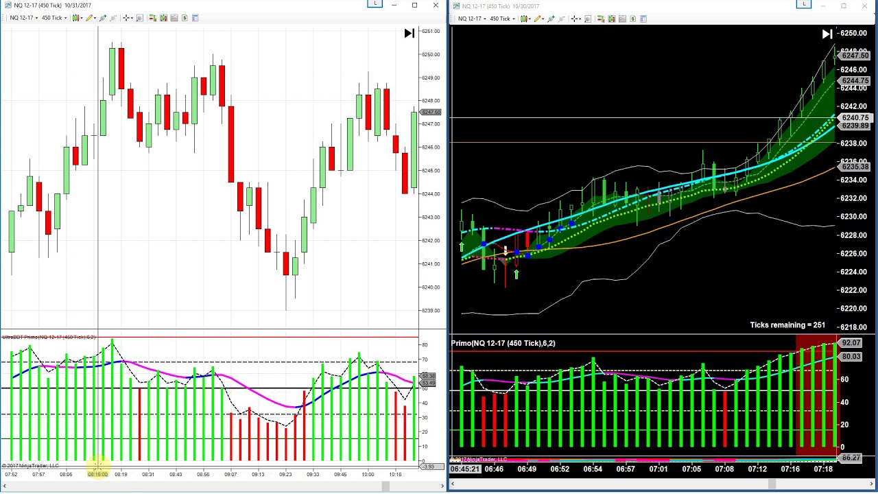
Task: Click the L link button on right window titlebar
Action: tap(804, 4)
